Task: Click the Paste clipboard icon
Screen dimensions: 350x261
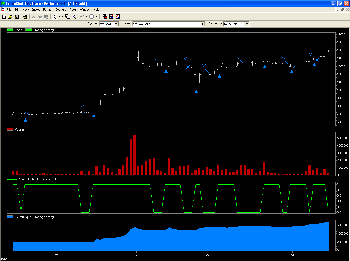Action: pos(46,17)
